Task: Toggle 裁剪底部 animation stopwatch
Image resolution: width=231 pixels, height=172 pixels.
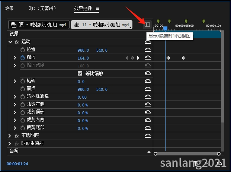Action: pos(23,128)
